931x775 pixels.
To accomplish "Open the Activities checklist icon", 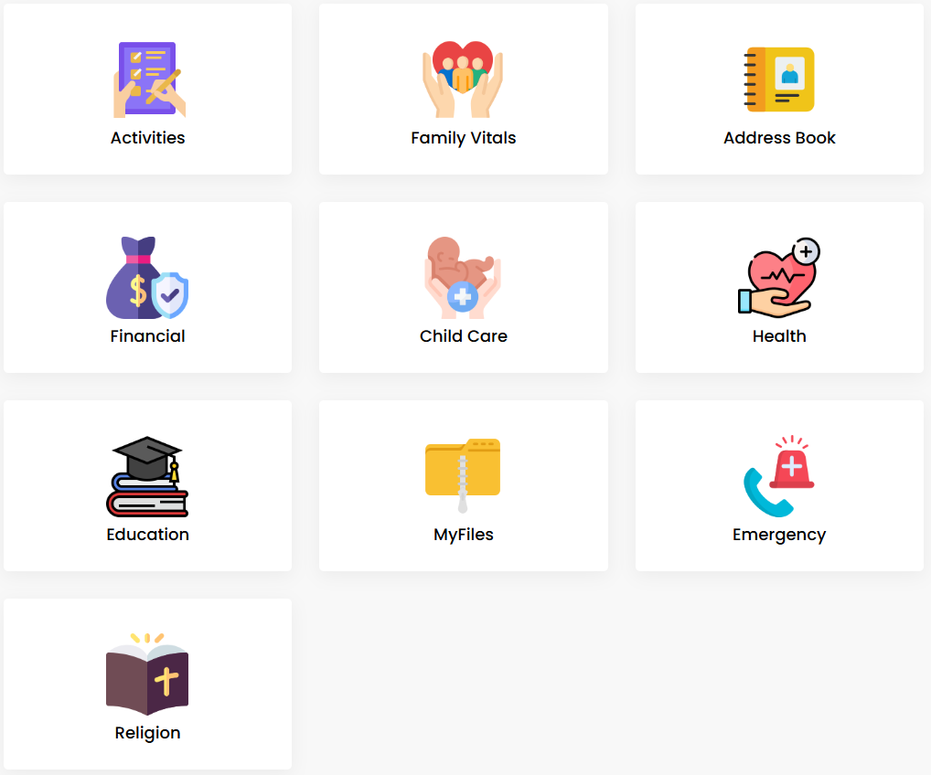I will click(148, 80).
